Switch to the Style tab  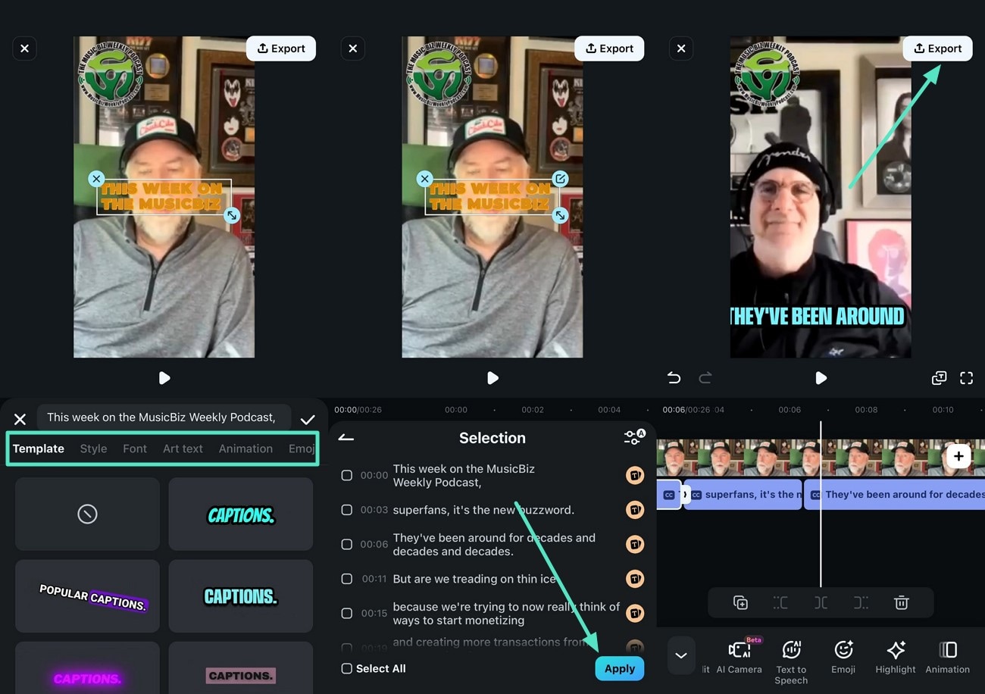tap(93, 449)
